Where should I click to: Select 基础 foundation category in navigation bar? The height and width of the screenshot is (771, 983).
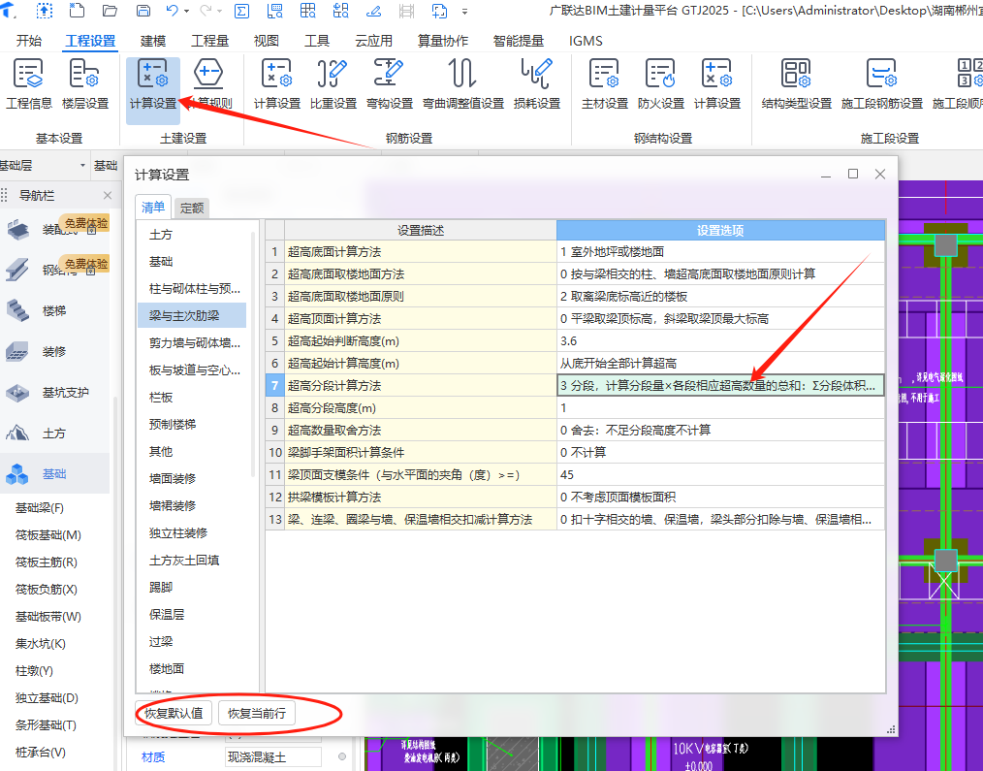tap(54, 473)
